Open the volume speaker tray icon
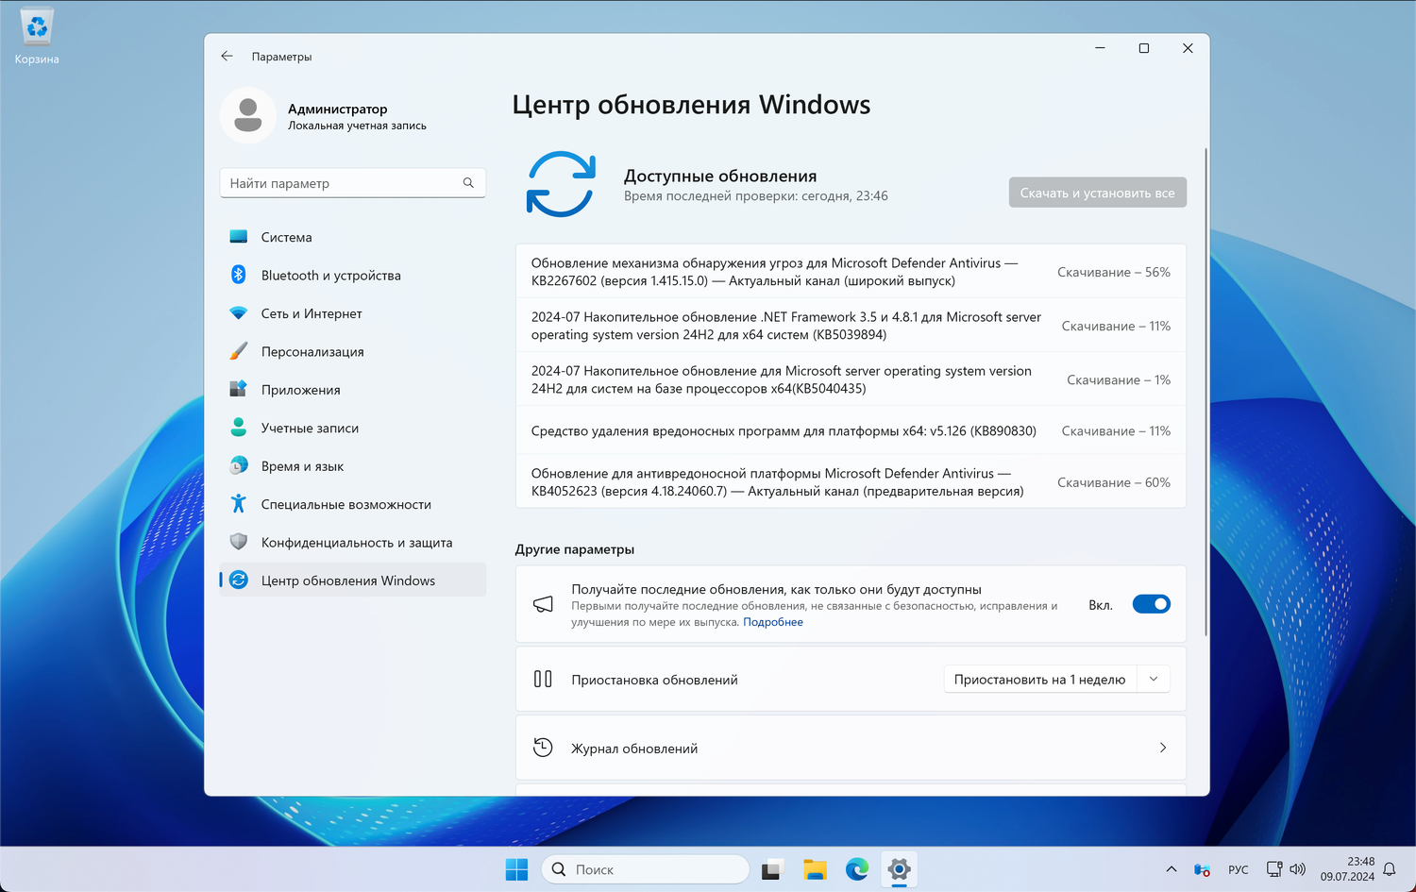 click(x=1298, y=869)
